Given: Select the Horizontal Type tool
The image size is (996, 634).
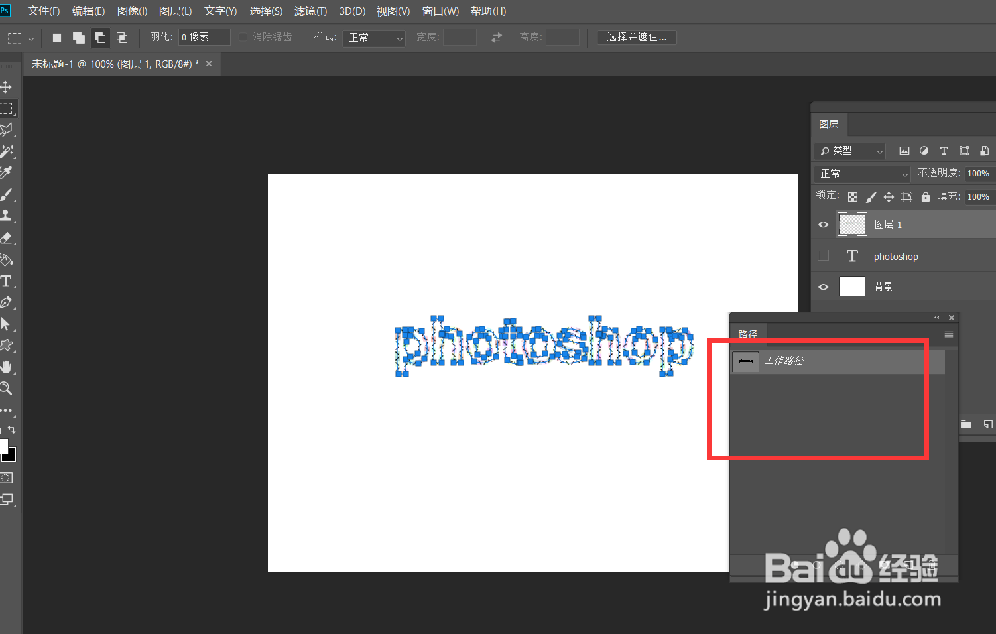Looking at the screenshot, I should click(6, 281).
